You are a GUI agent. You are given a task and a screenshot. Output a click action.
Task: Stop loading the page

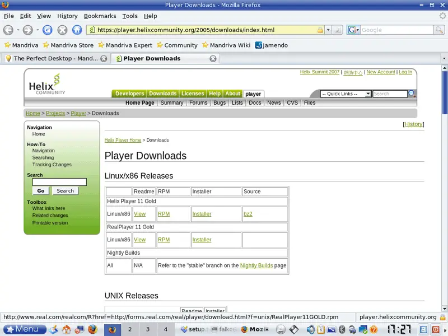click(62, 30)
